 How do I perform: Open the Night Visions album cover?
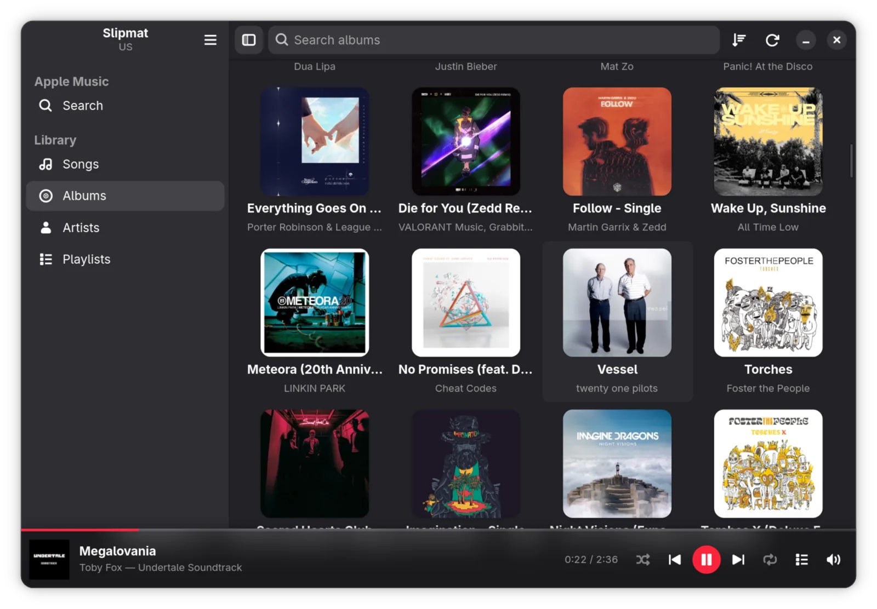(x=617, y=464)
